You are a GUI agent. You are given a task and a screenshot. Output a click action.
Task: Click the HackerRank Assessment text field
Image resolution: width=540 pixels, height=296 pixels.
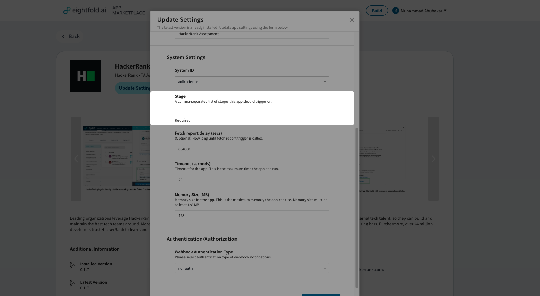click(x=252, y=34)
